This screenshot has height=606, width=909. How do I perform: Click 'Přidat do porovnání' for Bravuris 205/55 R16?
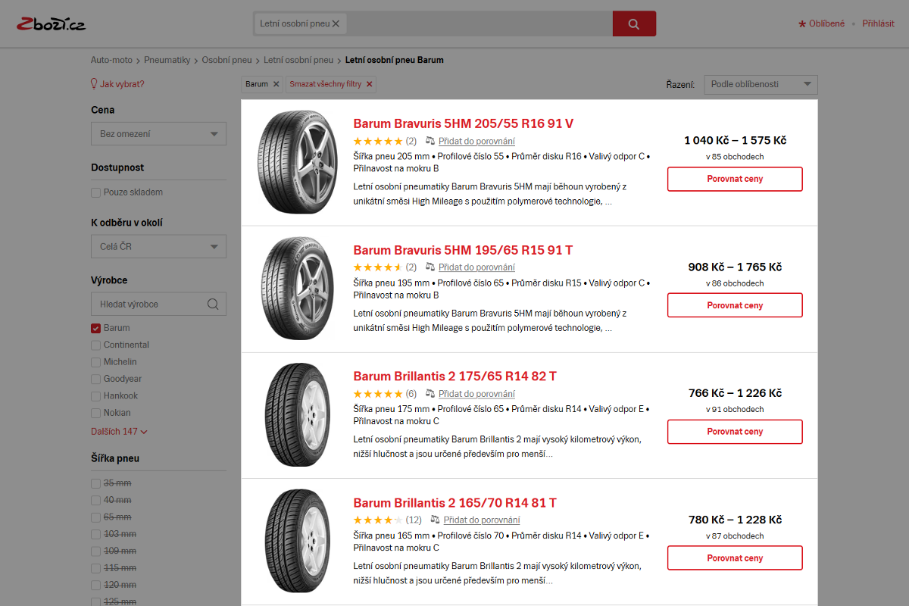476,141
